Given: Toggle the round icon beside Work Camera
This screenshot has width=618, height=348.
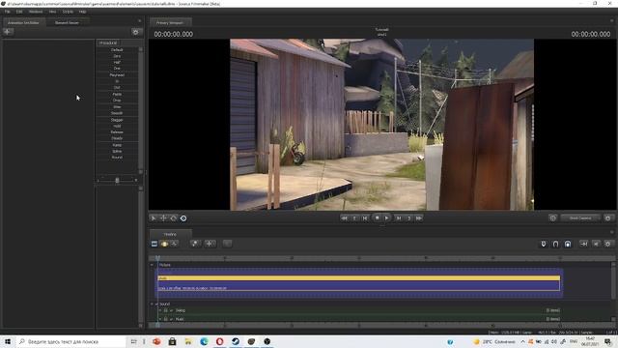Looking at the screenshot, I should [x=552, y=217].
